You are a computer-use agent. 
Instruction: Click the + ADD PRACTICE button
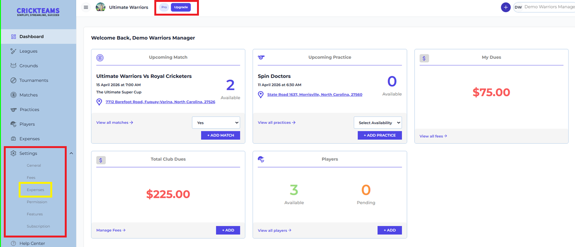(380, 135)
